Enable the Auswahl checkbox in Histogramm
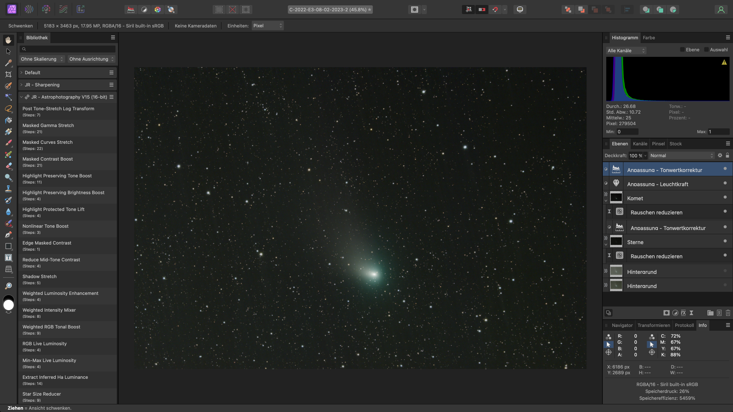733x412 pixels. click(706, 50)
